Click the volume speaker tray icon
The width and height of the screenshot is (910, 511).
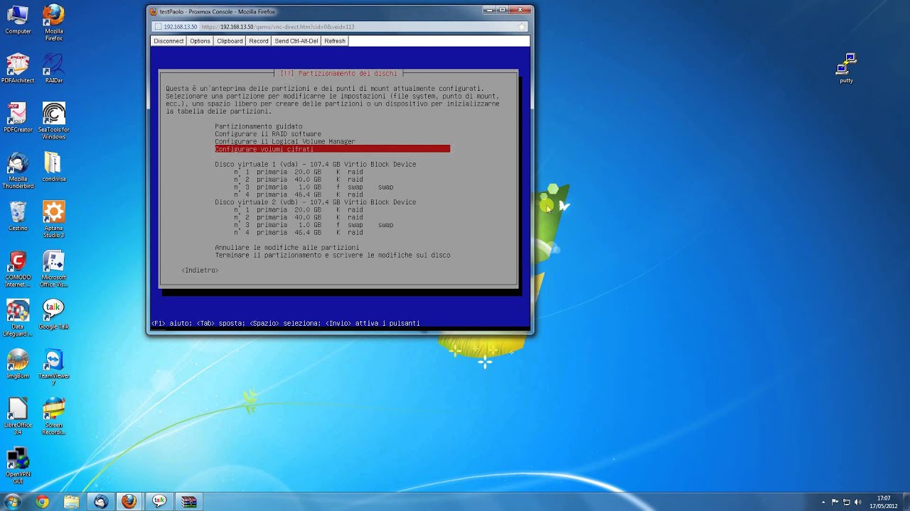(x=858, y=502)
